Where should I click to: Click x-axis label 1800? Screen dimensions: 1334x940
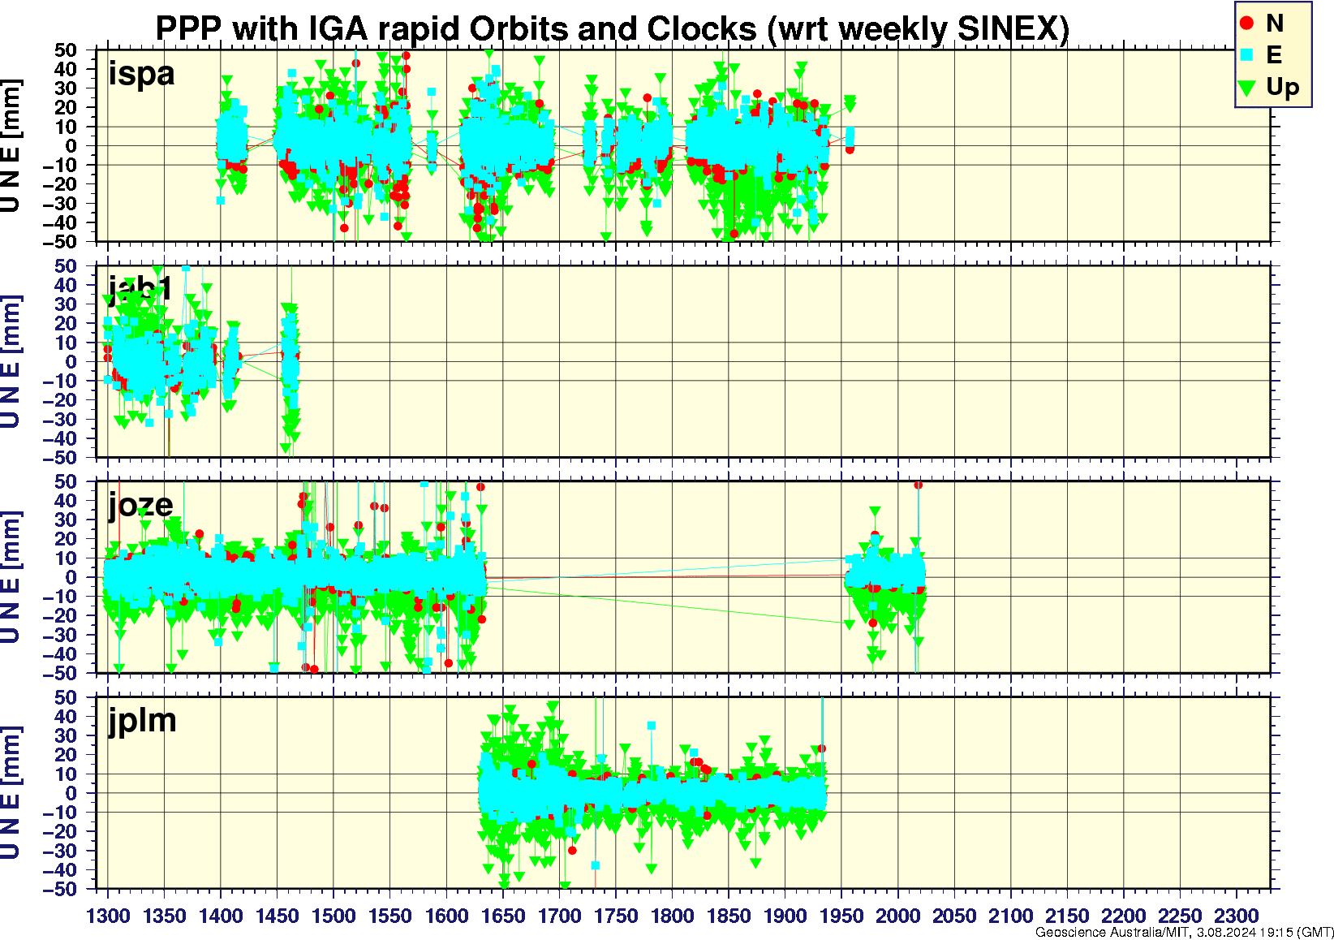tap(672, 916)
